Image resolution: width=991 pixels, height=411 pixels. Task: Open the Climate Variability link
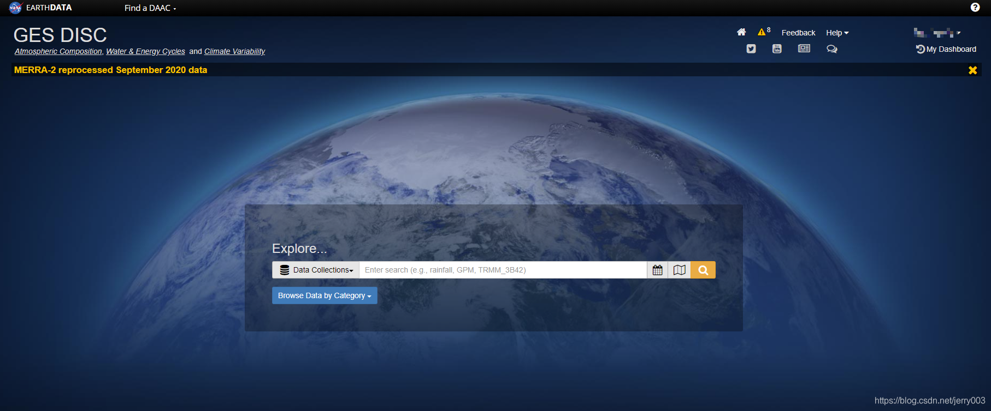tap(234, 51)
